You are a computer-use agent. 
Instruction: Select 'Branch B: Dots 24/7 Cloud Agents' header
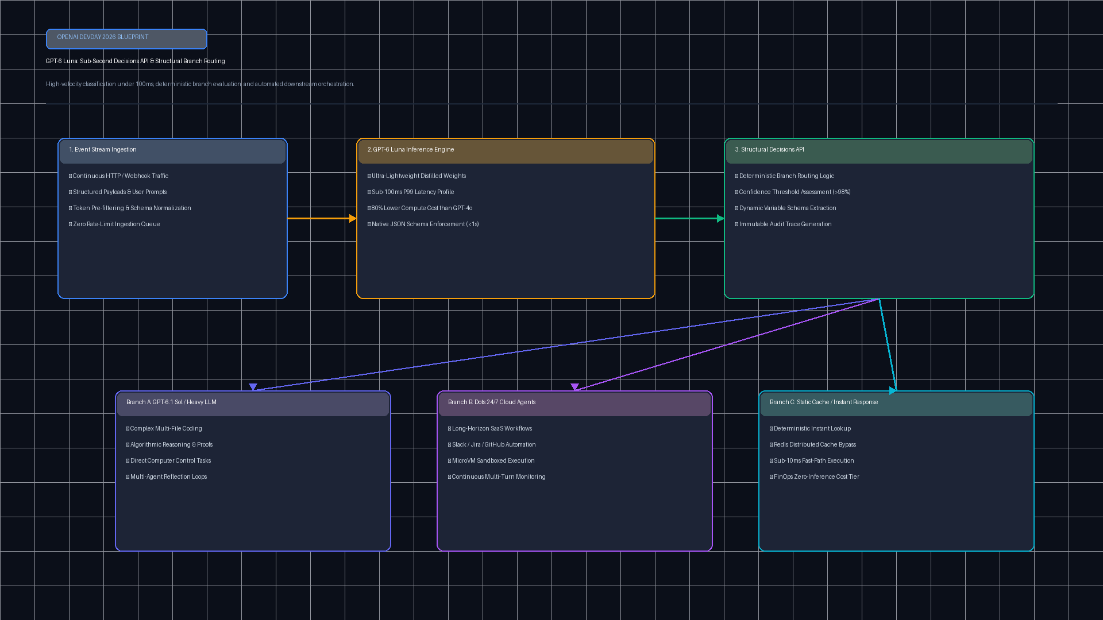(x=574, y=404)
